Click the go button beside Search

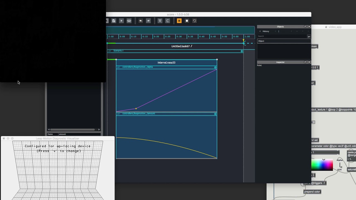309,36
